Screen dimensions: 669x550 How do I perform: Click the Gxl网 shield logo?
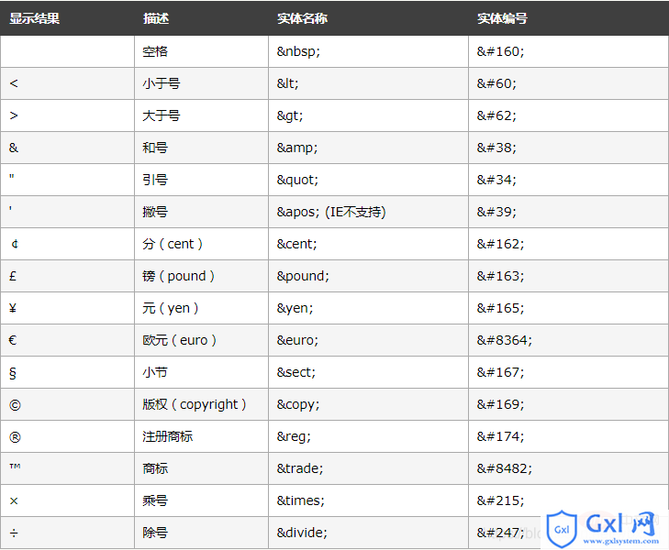(x=562, y=529)
